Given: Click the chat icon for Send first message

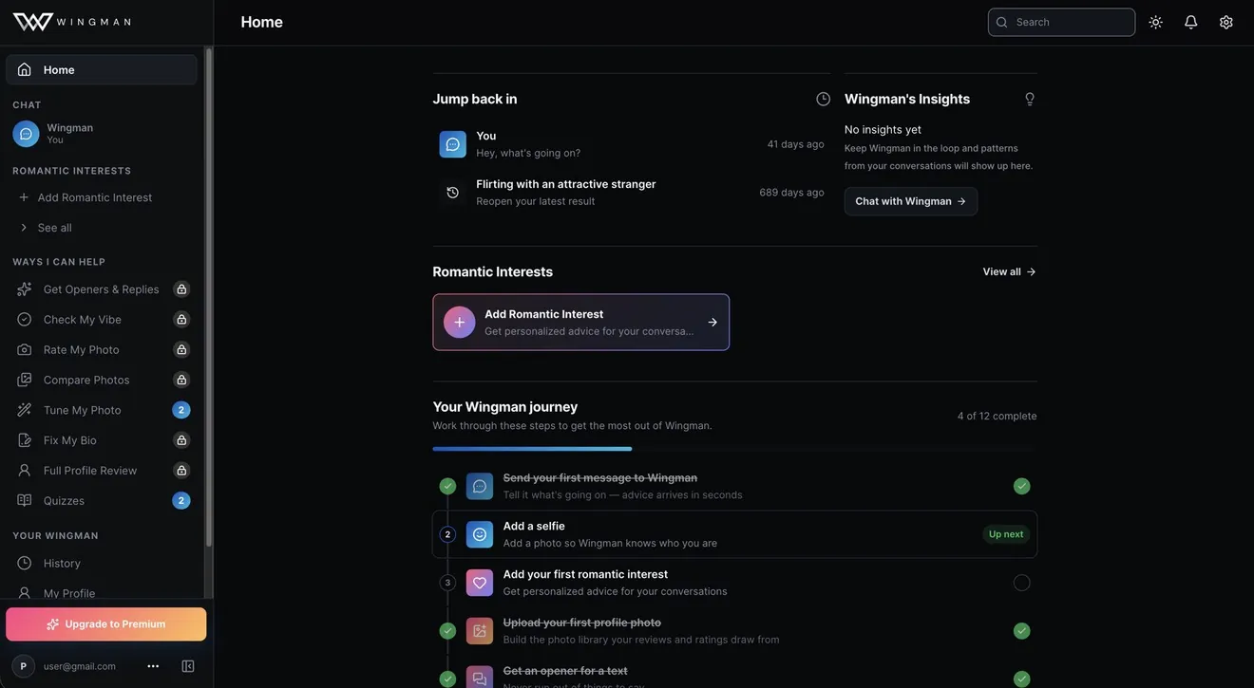Looking at the screenshot, I should (x=480, y=487).
